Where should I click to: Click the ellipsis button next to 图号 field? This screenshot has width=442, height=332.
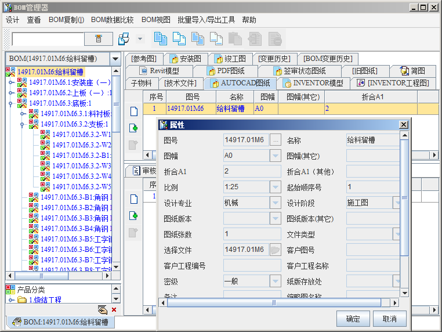276,140
